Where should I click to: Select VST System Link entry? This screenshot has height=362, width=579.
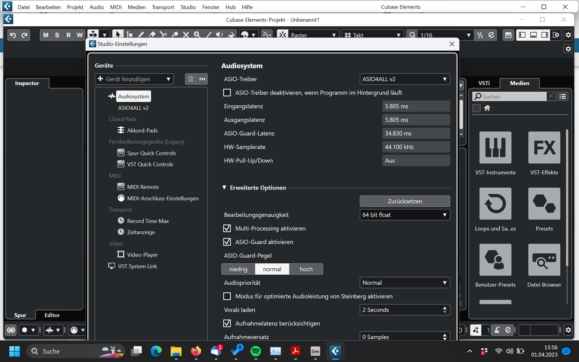pyautogui.click(x=138, y=266)
